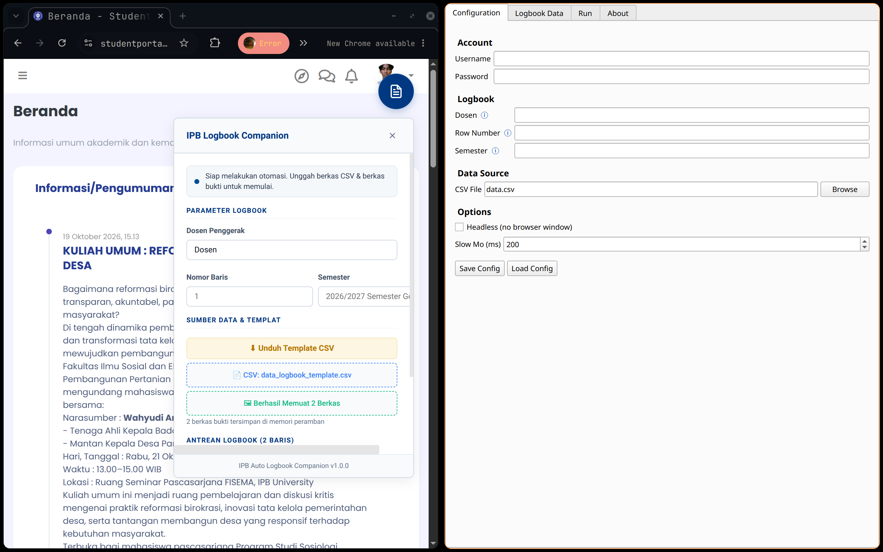The width and height of the screenshot is (883, 552).
Task: Open the Semester dropdown in companion panel
Action: [364, 297]
